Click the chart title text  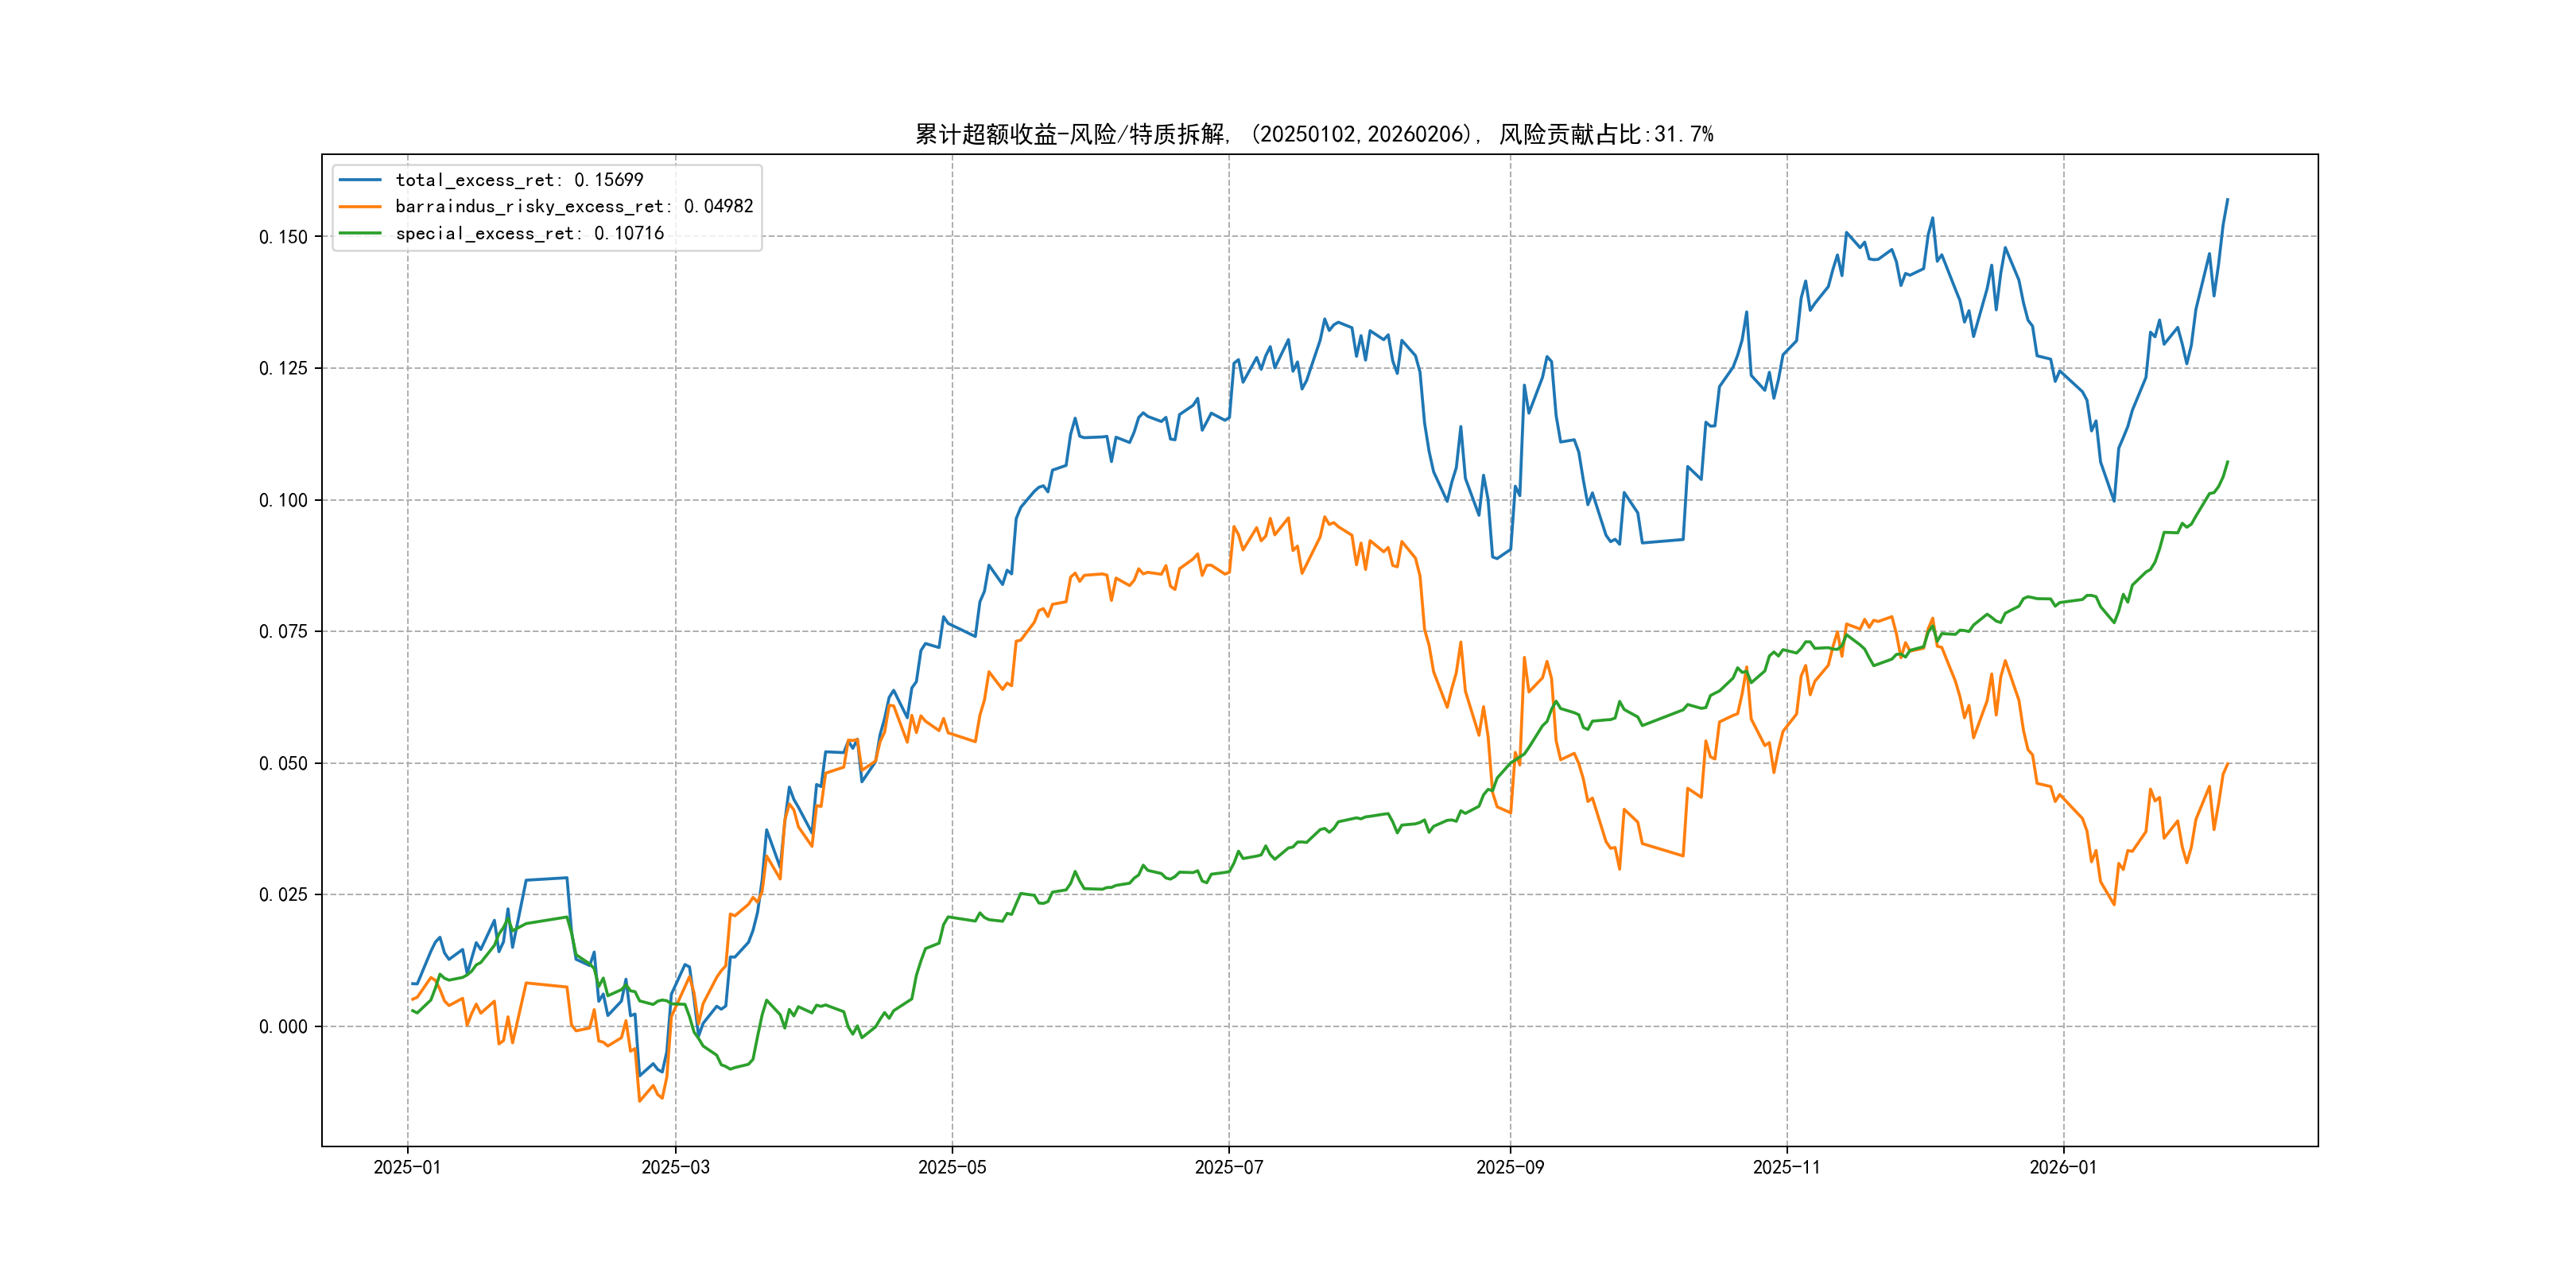1314,134
